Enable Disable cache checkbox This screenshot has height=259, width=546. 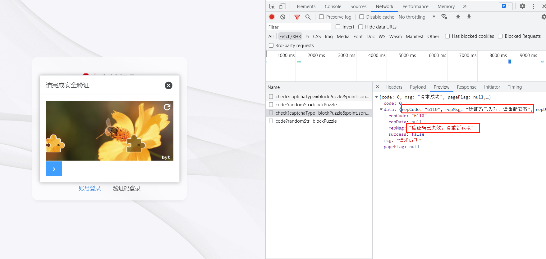point(362,17)
